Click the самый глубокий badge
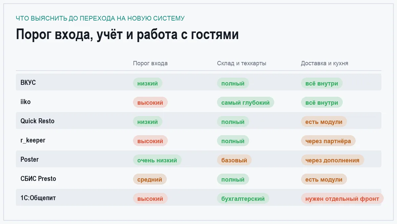The width and height of the screenshot is (397, 224). point(245,102)
